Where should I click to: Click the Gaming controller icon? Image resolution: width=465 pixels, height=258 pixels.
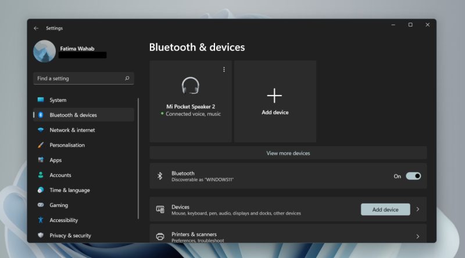(41, 205)
